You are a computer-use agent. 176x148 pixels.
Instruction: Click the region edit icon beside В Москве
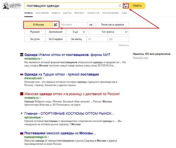click(56, 25)
